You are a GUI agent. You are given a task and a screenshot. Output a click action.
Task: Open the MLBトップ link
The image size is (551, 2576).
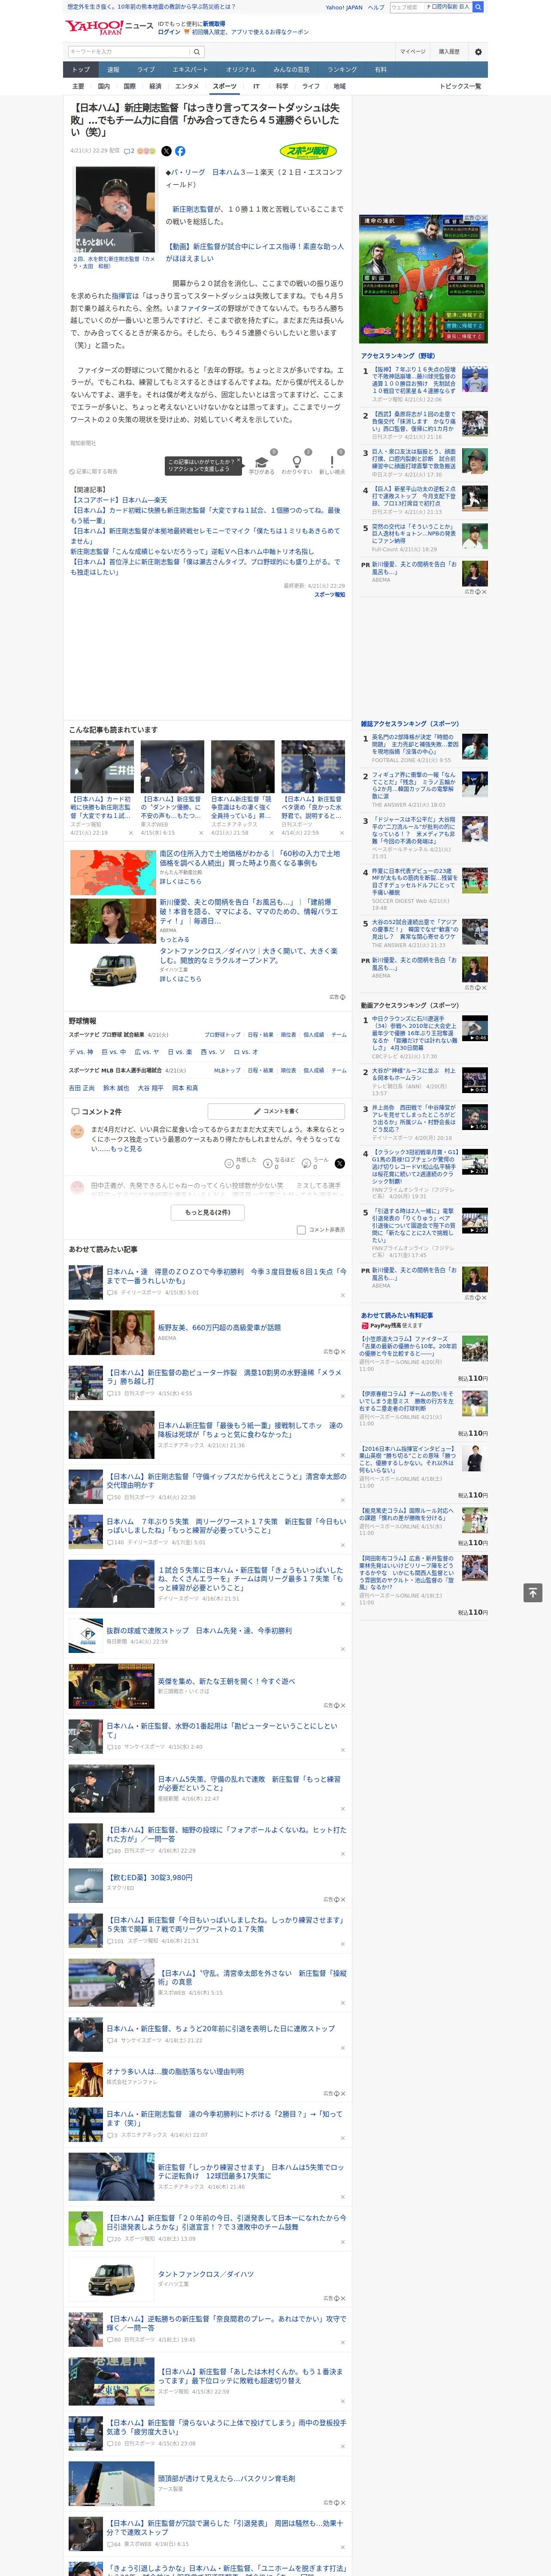point(227,1071)
